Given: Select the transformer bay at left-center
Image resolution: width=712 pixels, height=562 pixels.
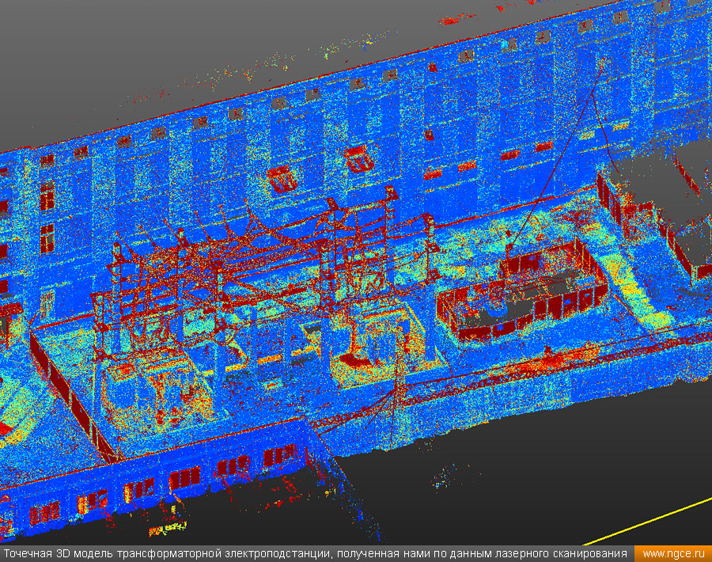Looking at the screenshot, I should click(150, 380).
